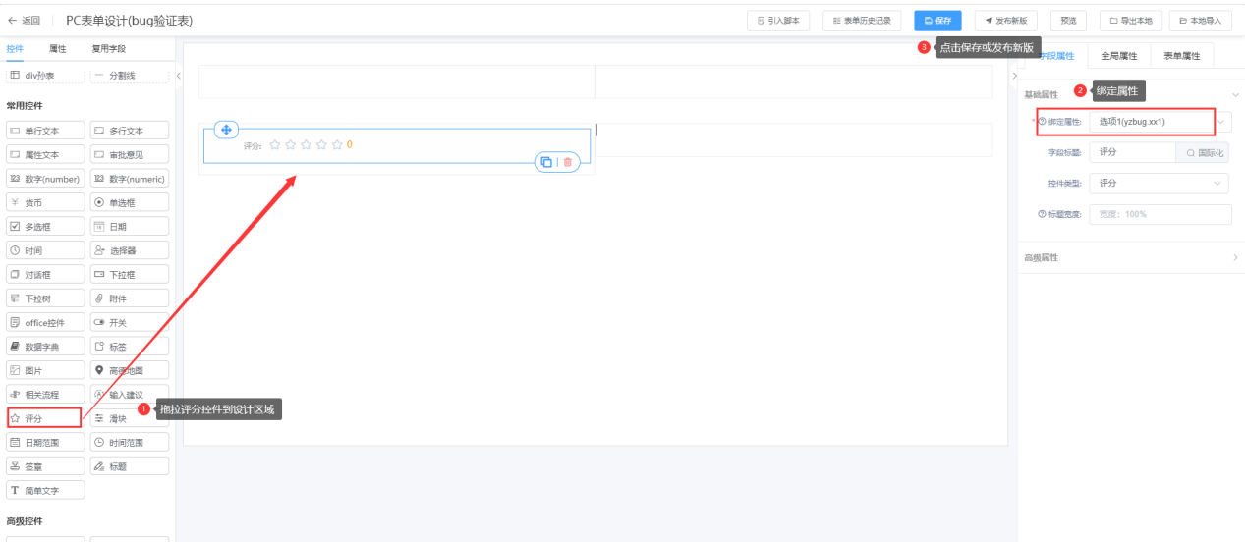Screen dimensions: 1245x542
Task: Open the 绑定属性 dropdown
Action: [1159, 122]
